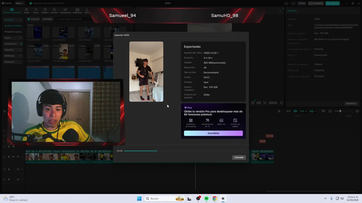The image size is (362, 203).
Task: Open the Windows Start menu
Action: (139, 198)
